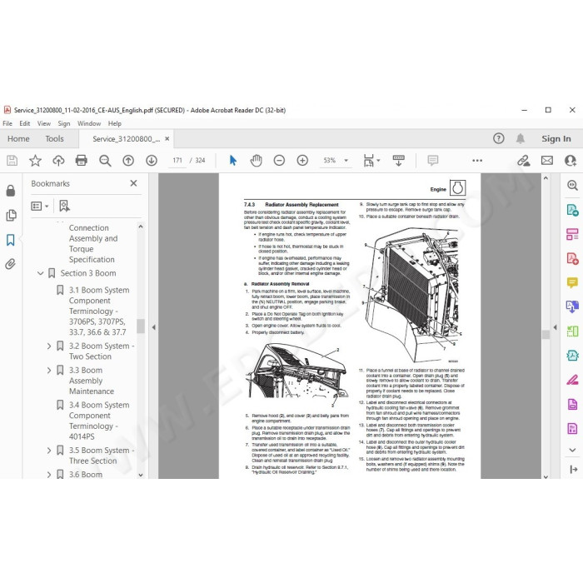Screen dimensions: 583x583
Task: Expand 3.2 Boom System Two Section
Action: coord(48,346)
